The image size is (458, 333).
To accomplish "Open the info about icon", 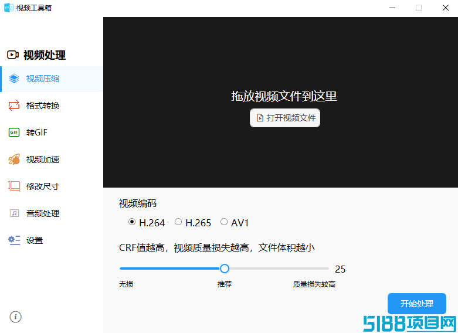I will click(15, 317).
